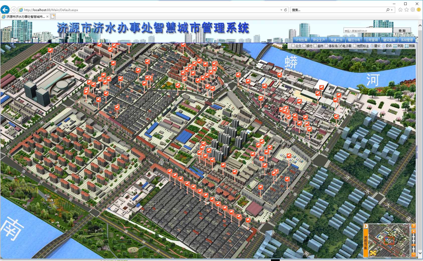Click the yellow compass on the minimap

[x=373, y=253]
